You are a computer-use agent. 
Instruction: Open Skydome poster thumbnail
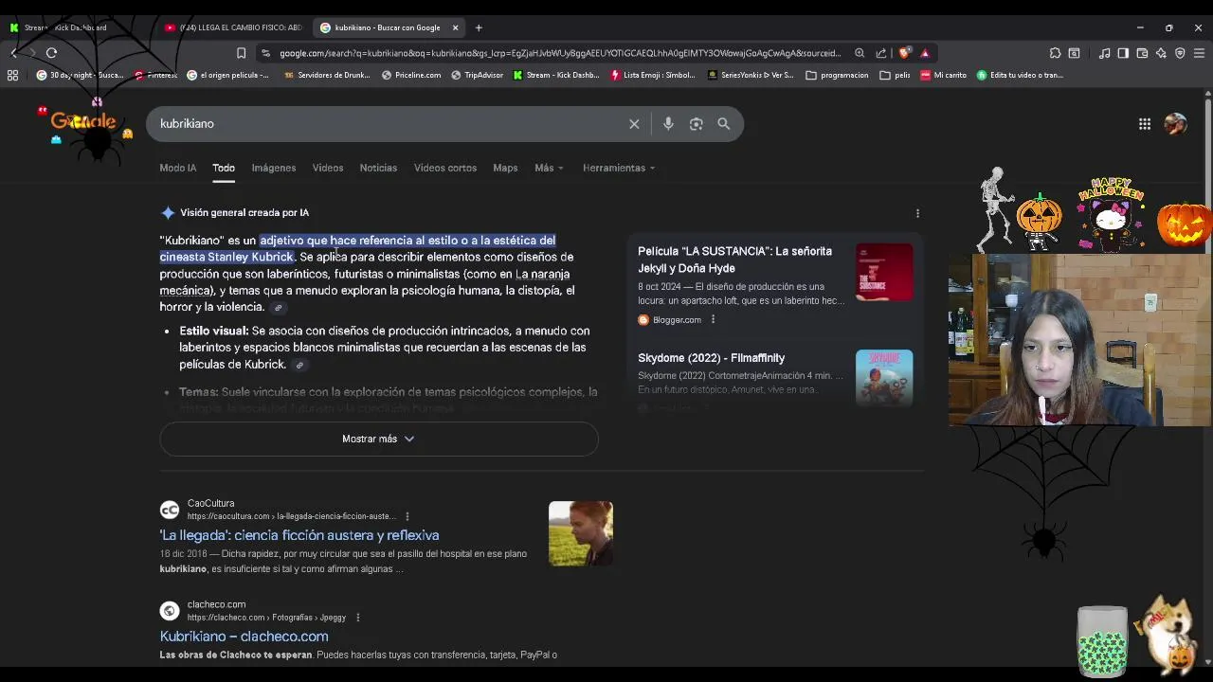[x=884, y=379]
